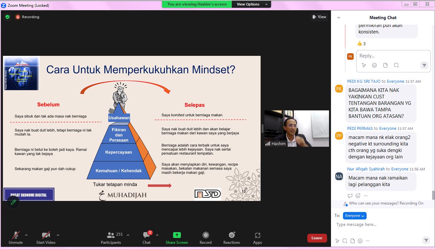Click the Share Screen button
The height and width of the screenshot is (249, 435).
pos(177,237)
